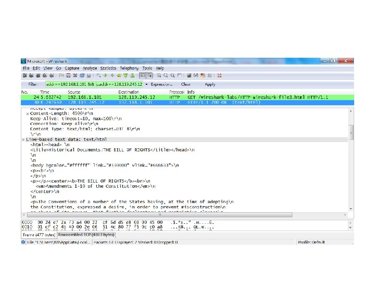Select packet 30 HTTP/1.1 200 OK row
Screen dimensions: 375x281
[187, 103]
